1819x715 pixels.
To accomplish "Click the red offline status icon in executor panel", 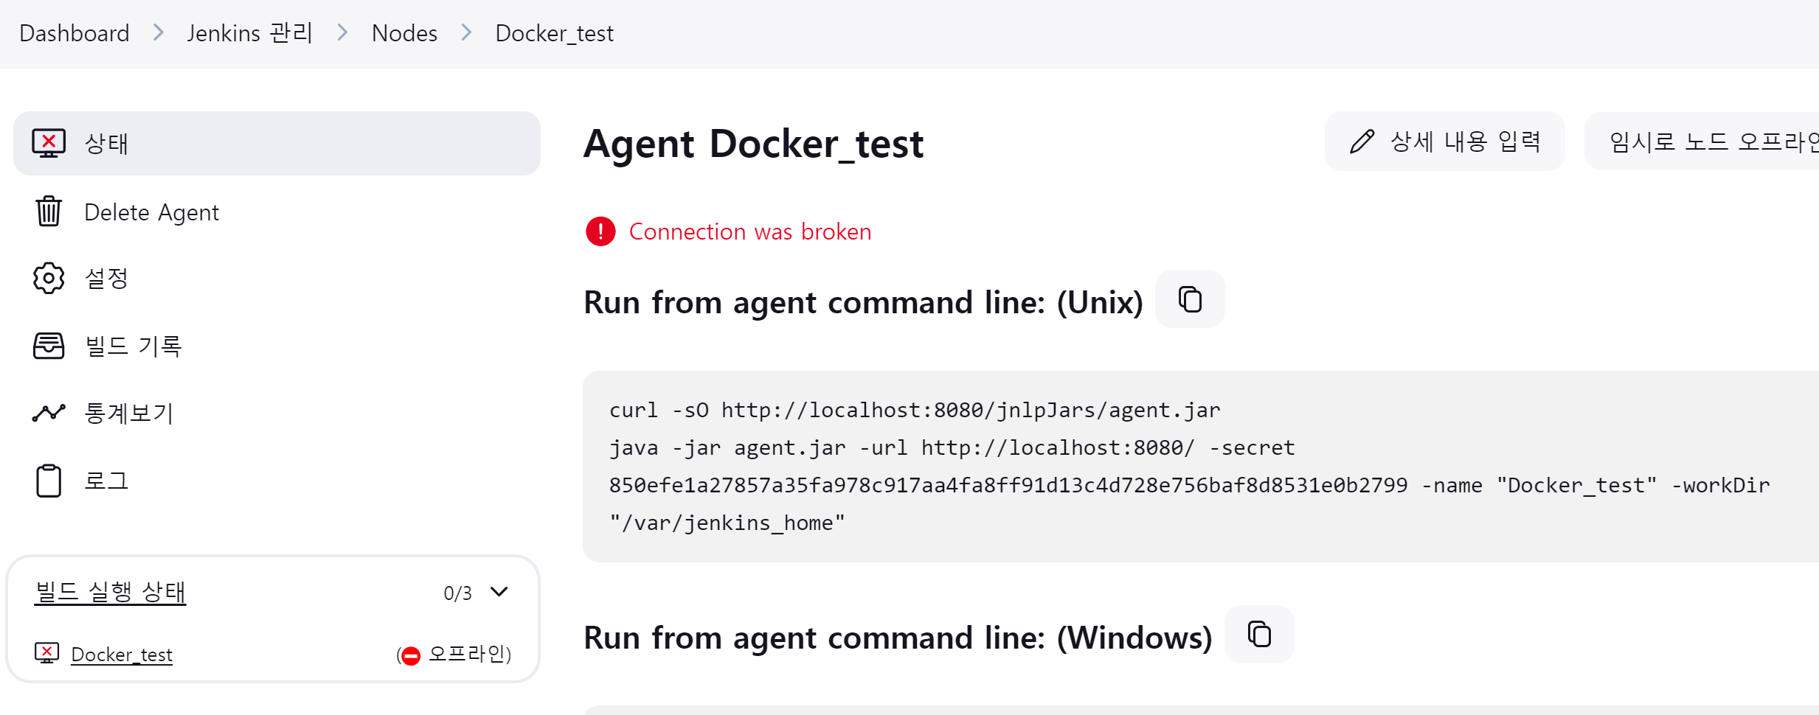I will pyautogui.click(x=411, y=655).
